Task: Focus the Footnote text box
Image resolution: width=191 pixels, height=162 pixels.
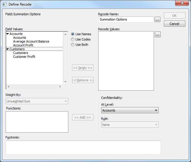Action: tap(83, 147)
